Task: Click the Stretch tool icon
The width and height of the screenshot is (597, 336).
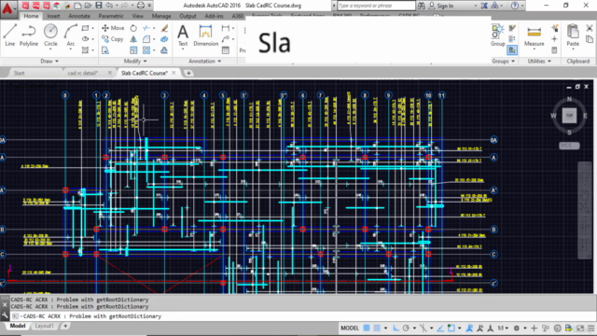Action: click(x=105, y=49)
